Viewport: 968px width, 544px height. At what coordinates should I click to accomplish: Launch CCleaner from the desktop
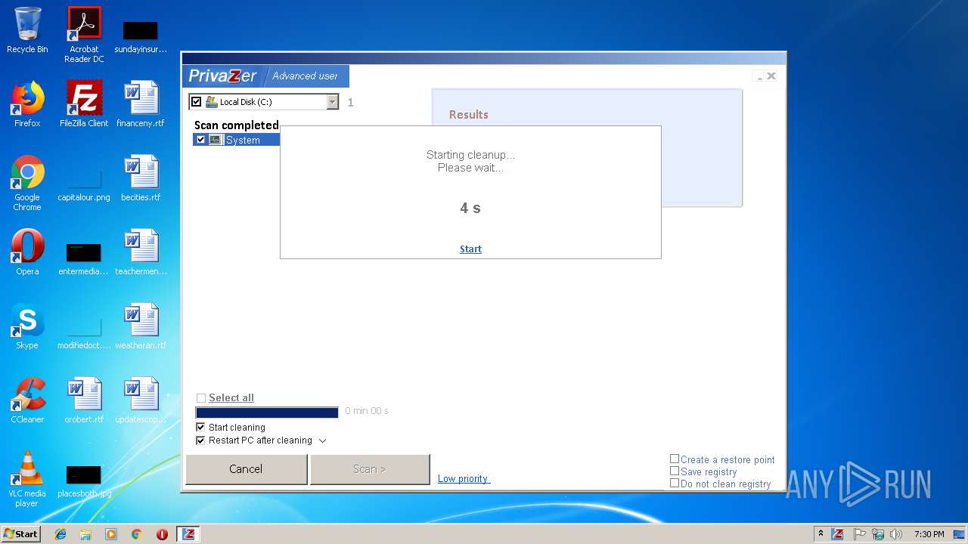coord(27,400)
